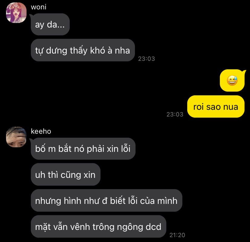The width and height of the screenshot is (250, 242).
Task: Tap the 23:03 timestamp beside woni's message
Action: [x=146, y=59]
